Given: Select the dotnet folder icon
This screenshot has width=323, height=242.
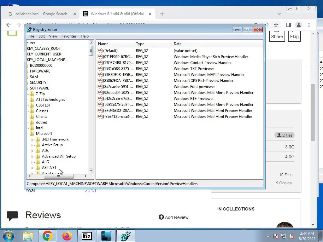Looking at the screenshot, I should 32,122.
